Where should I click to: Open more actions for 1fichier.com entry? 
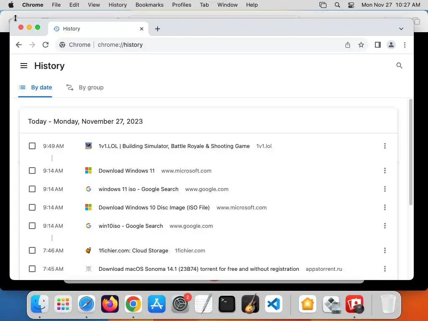pyautogui.click(x=385, y=251)
